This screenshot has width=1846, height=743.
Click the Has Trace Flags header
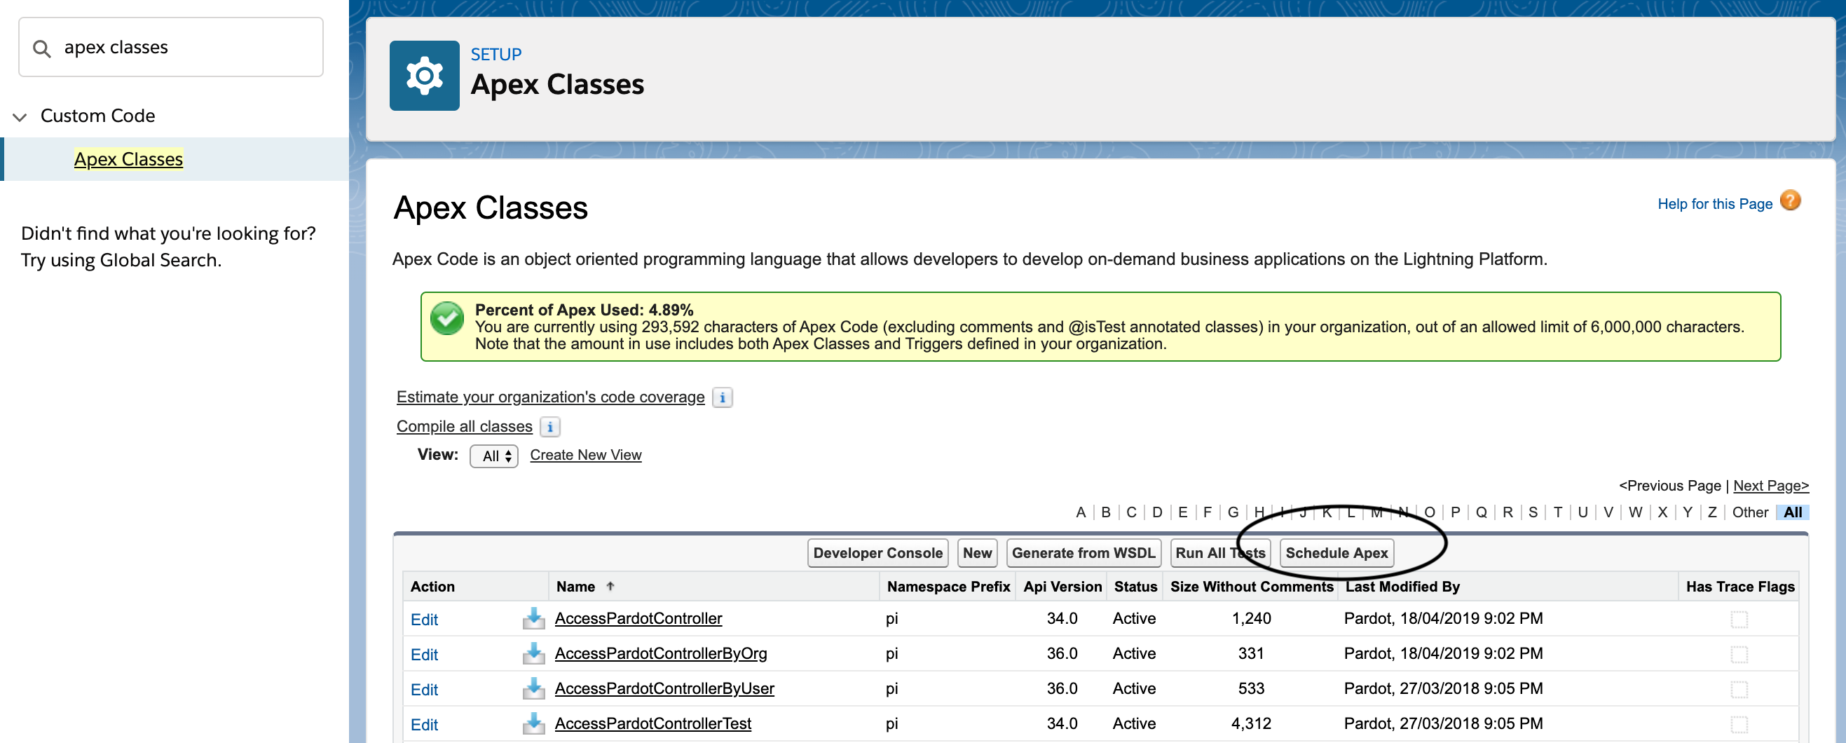tap(1739, 587)
